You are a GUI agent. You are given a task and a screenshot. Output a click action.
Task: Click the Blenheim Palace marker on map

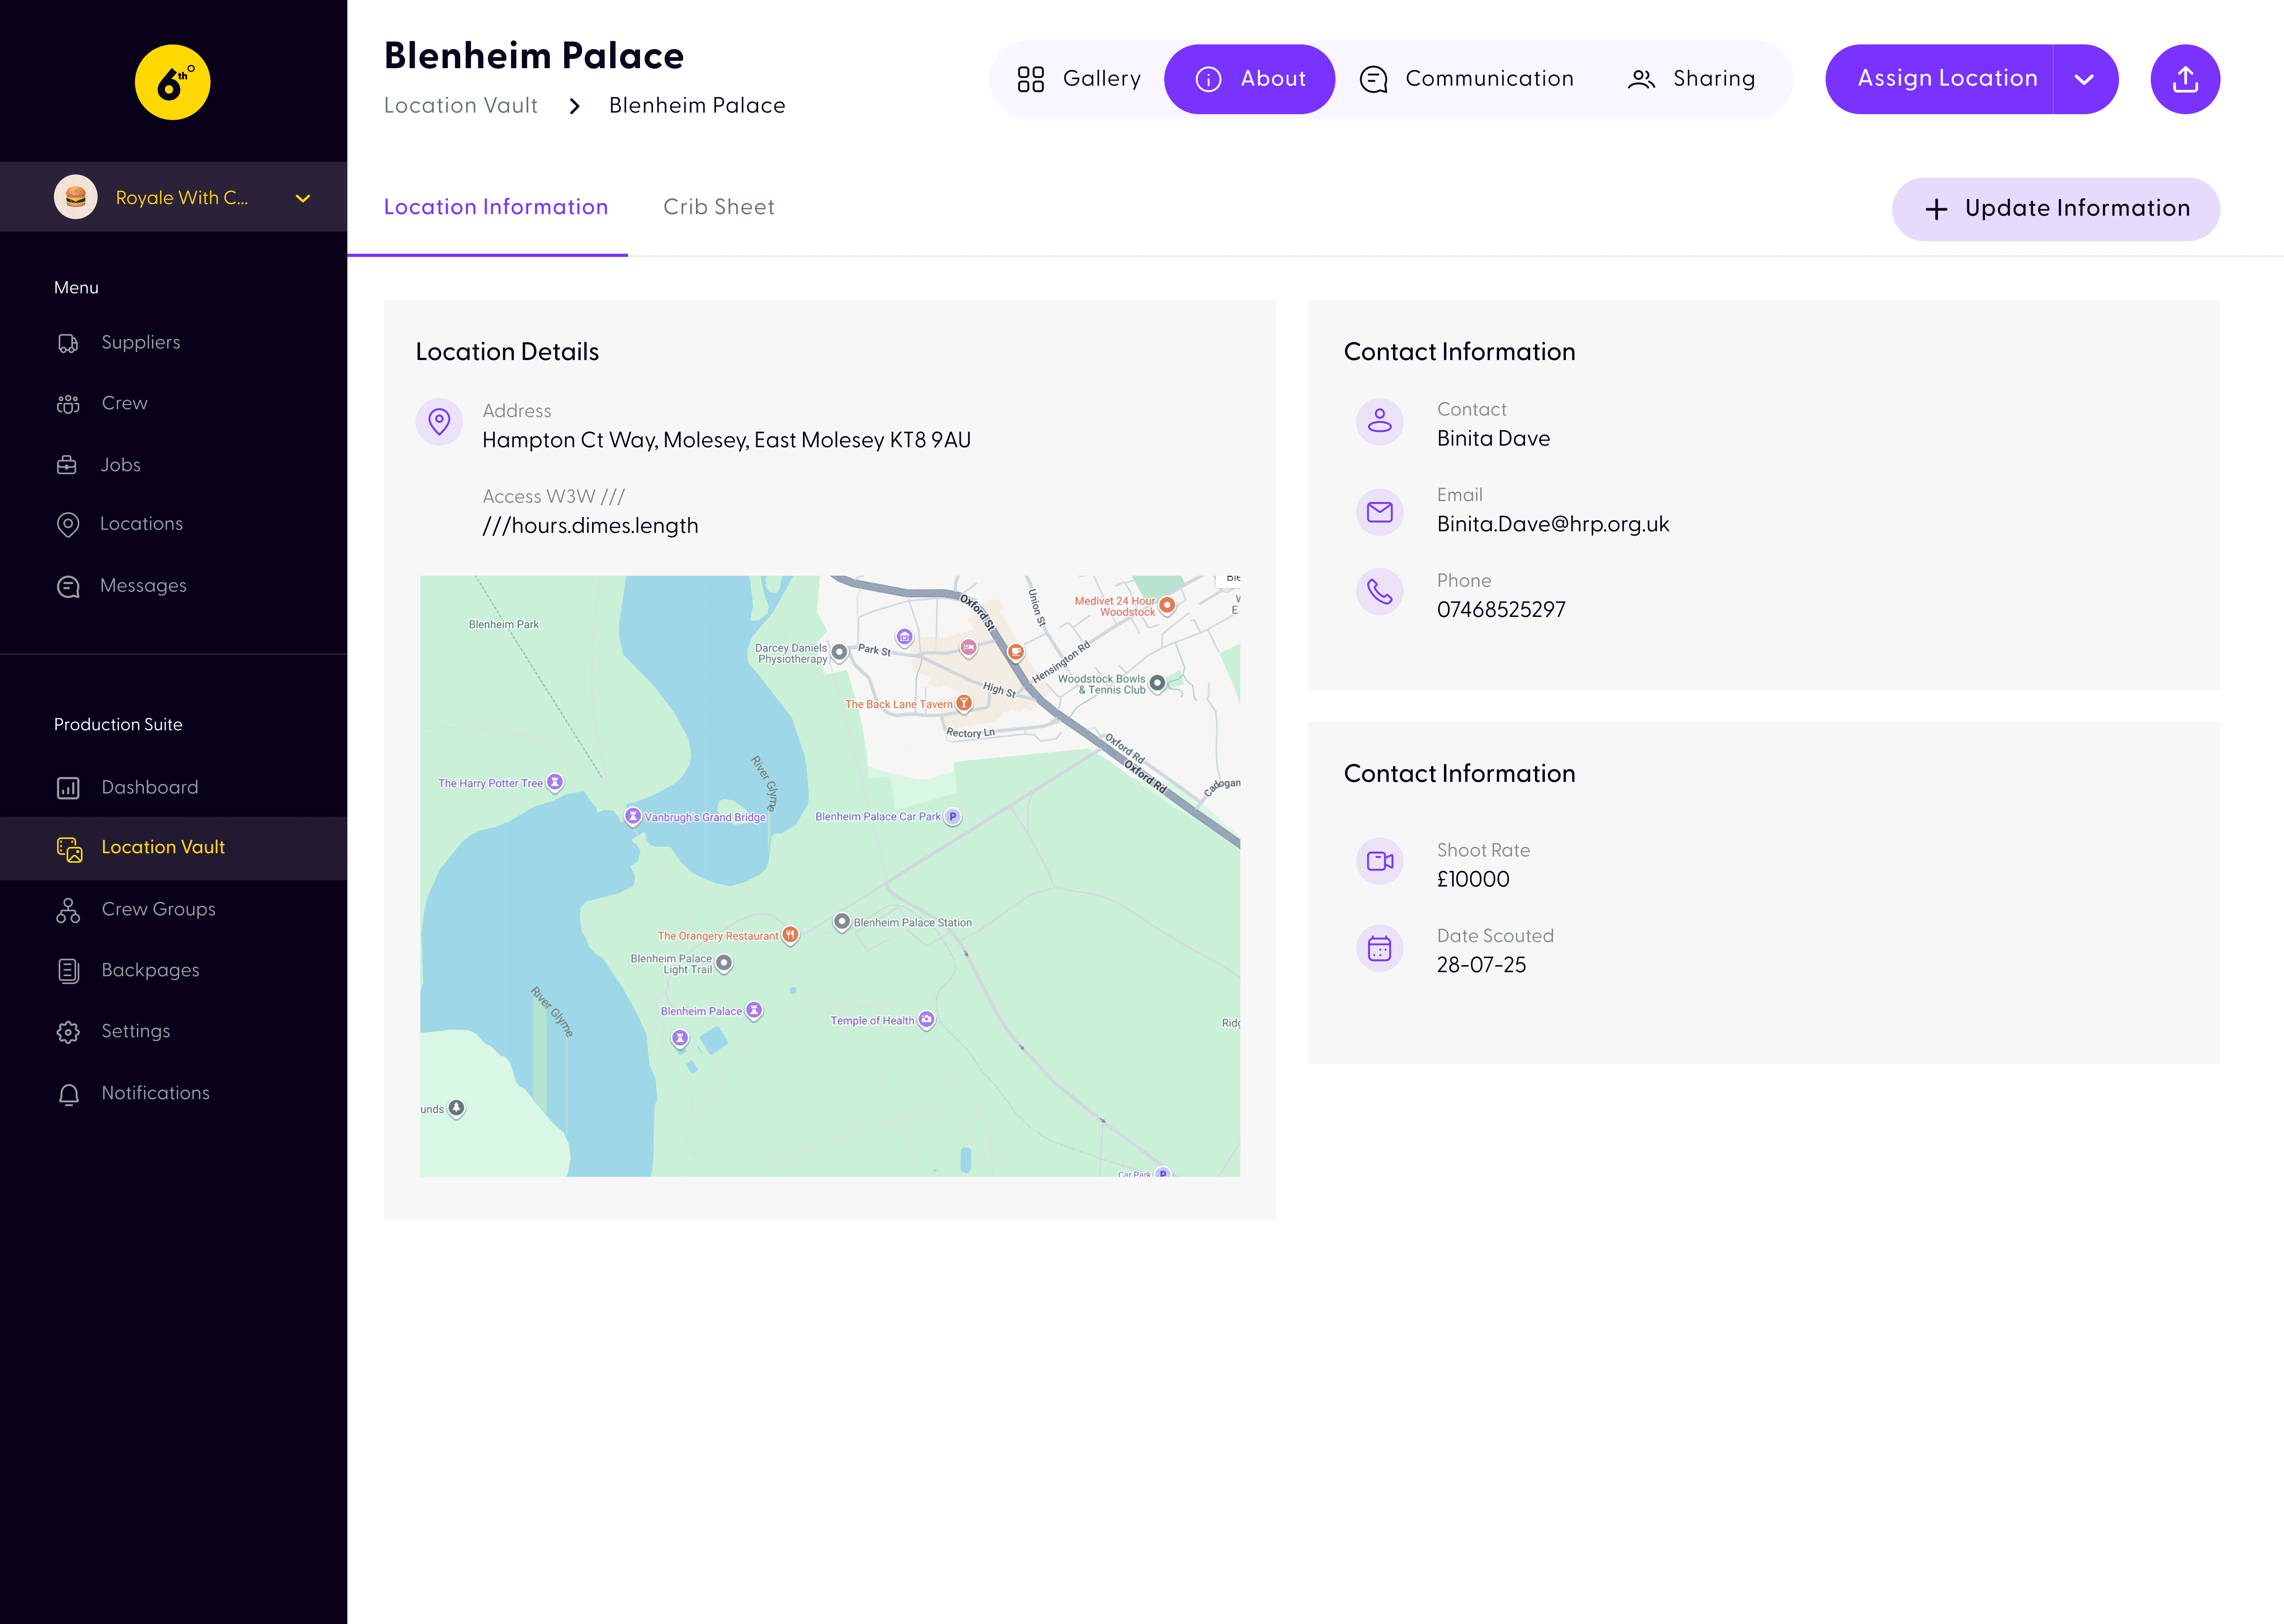[754, 1010]
